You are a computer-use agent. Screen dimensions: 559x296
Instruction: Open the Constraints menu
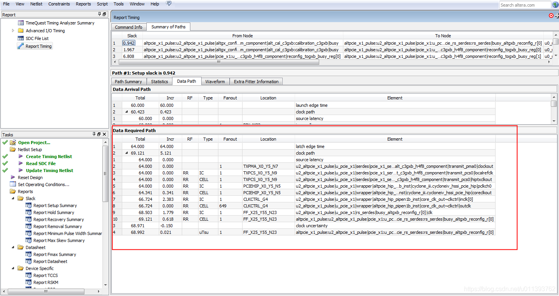point(59,4)
